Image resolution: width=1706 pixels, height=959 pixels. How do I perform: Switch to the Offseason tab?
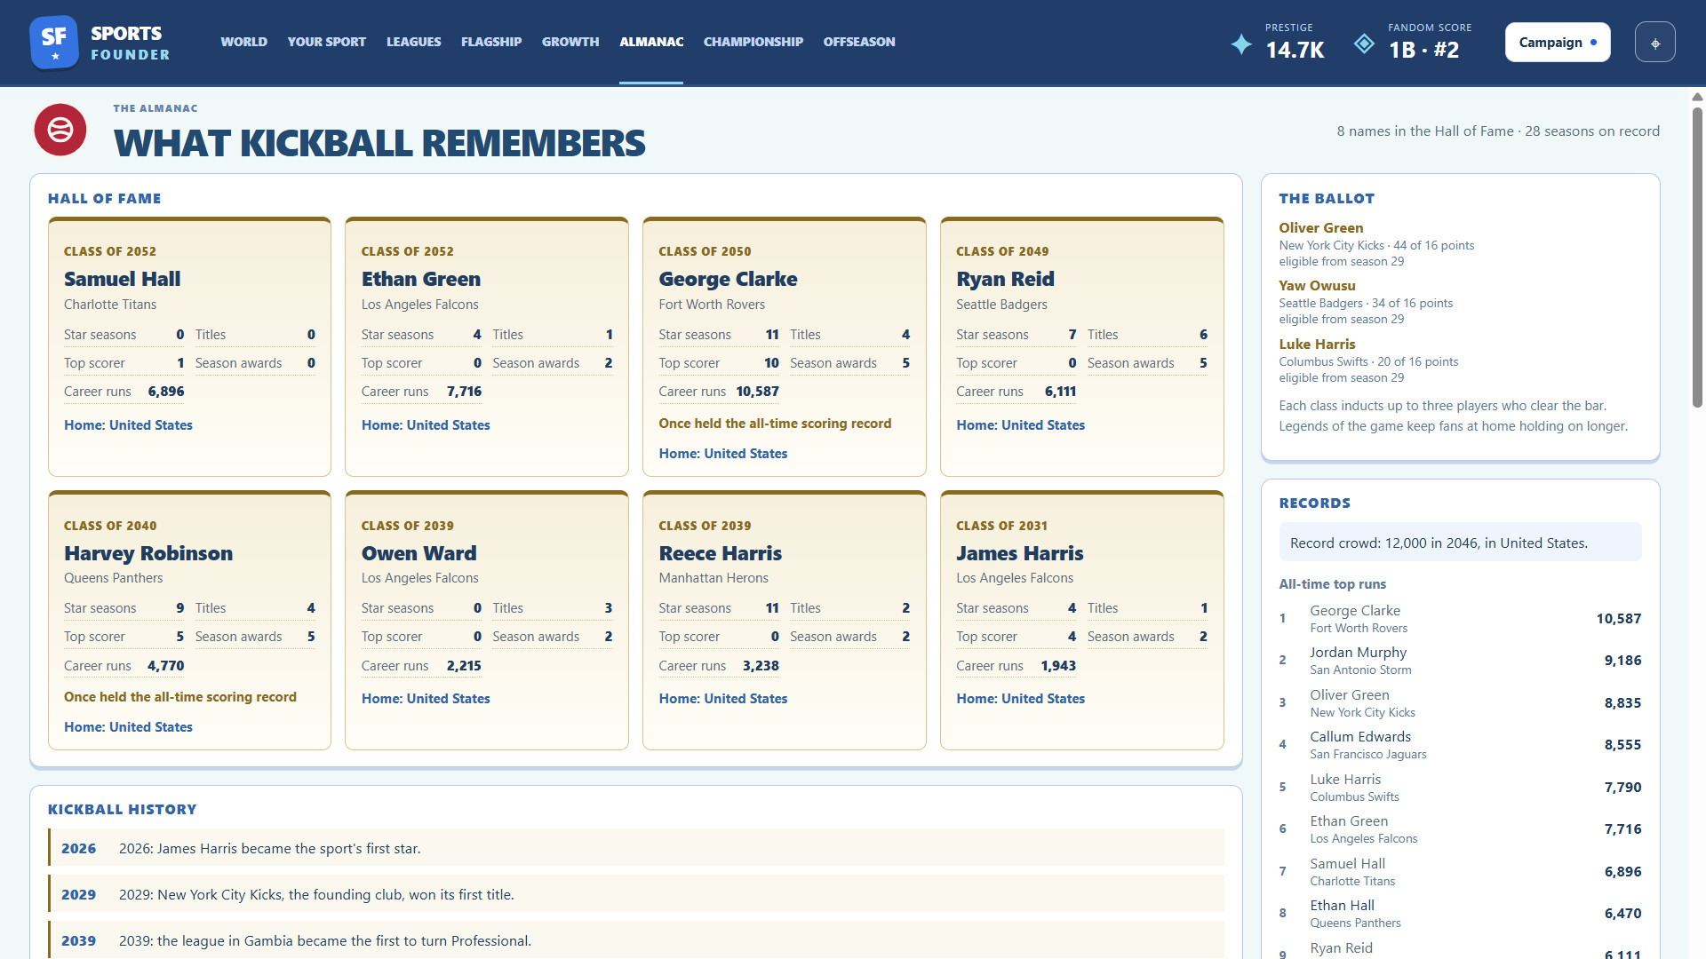[858, 42]
